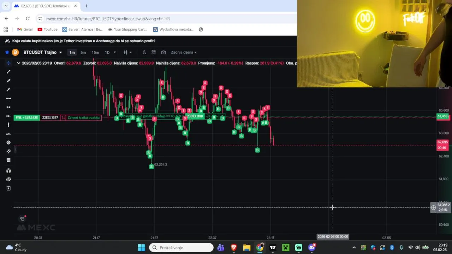Click the Pretraživanje taskbar search box
This screenshot has width=452, height=254.
coord(181,248)
